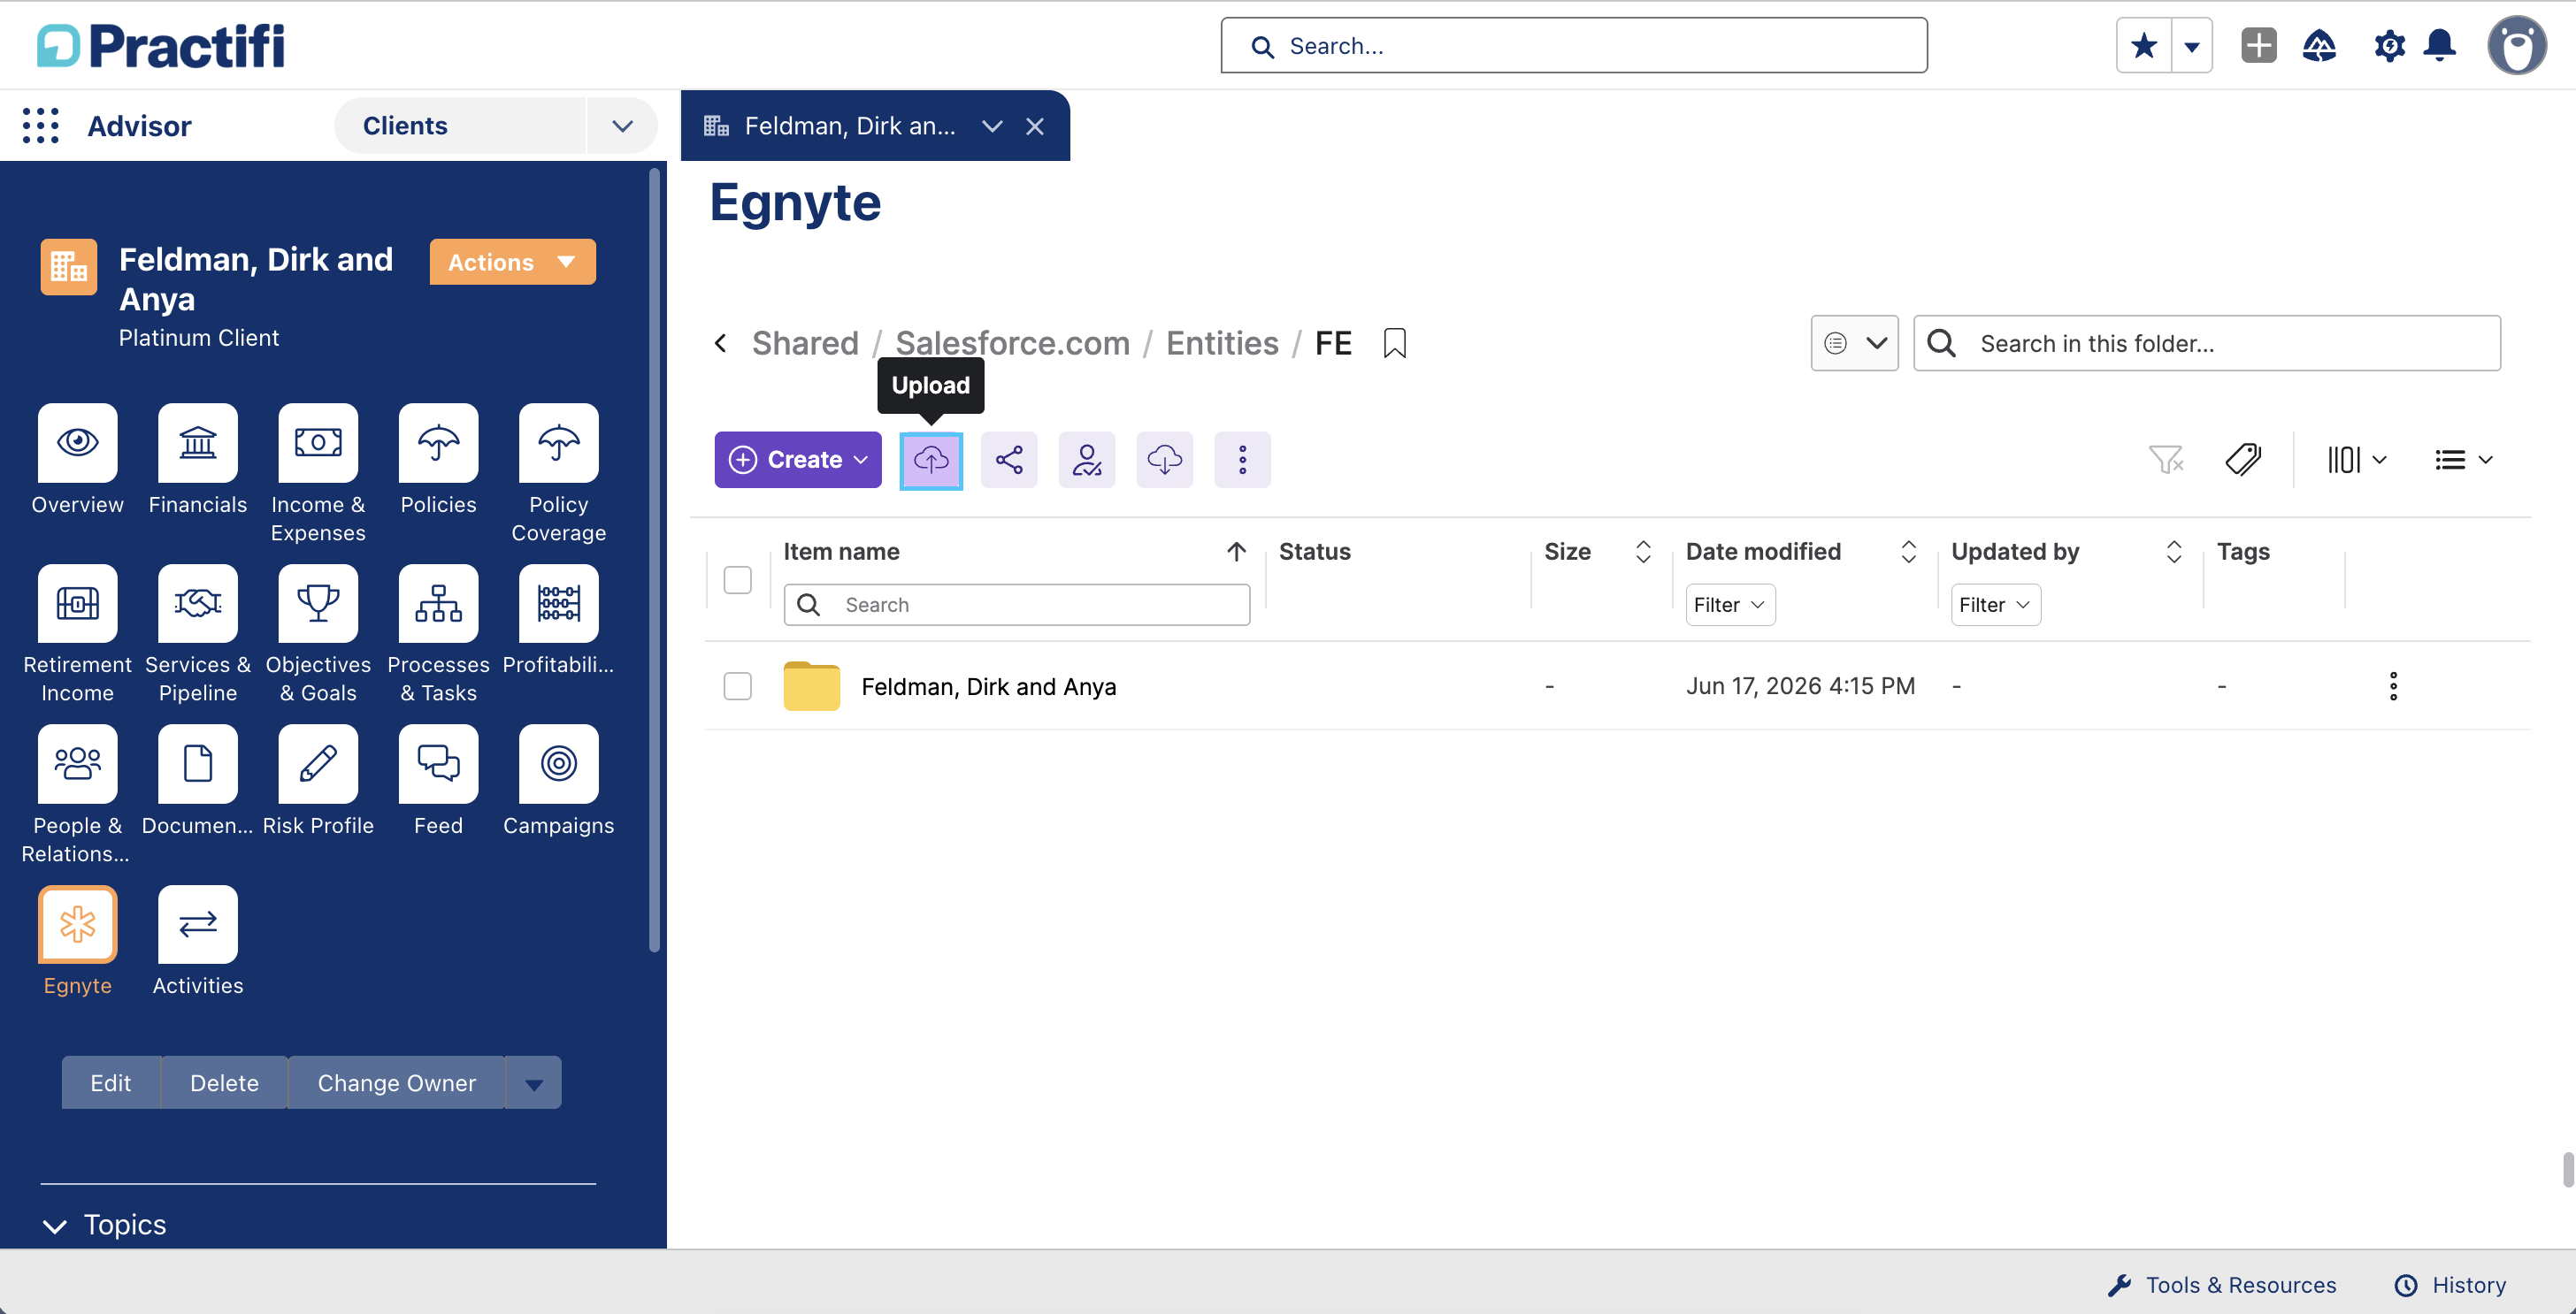
Task: Click the favorites star icon
Action: pyautogui.click(x=2143, y=46)
